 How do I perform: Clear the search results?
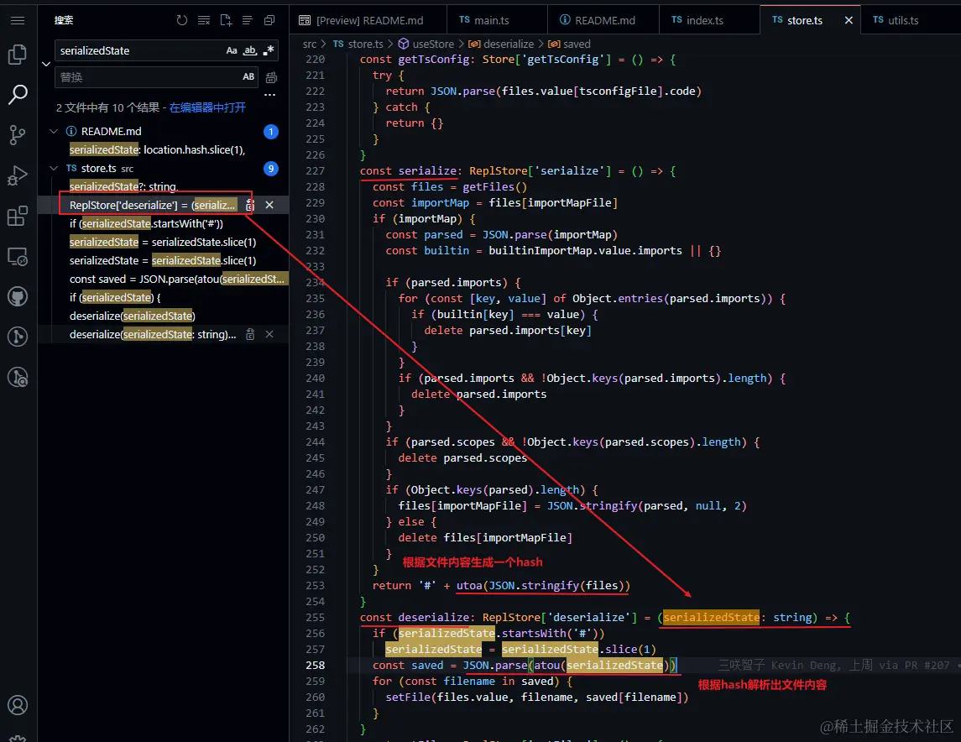click(204, 20)
